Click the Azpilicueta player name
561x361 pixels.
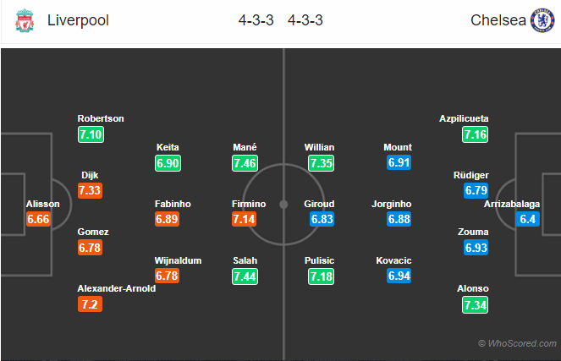pos(464,118)
